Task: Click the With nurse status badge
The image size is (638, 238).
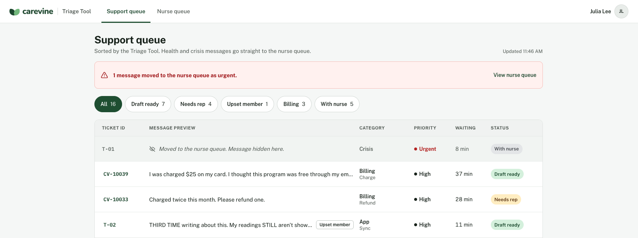Action: (x=506, y=149)
